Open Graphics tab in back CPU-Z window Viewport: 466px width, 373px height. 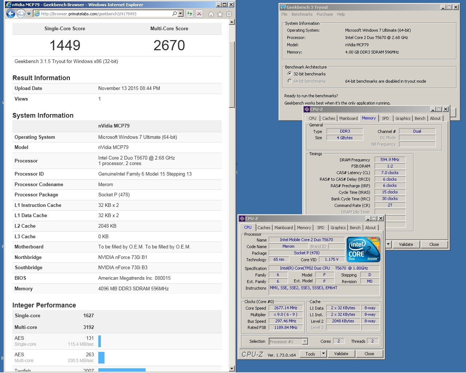point(403,118)
